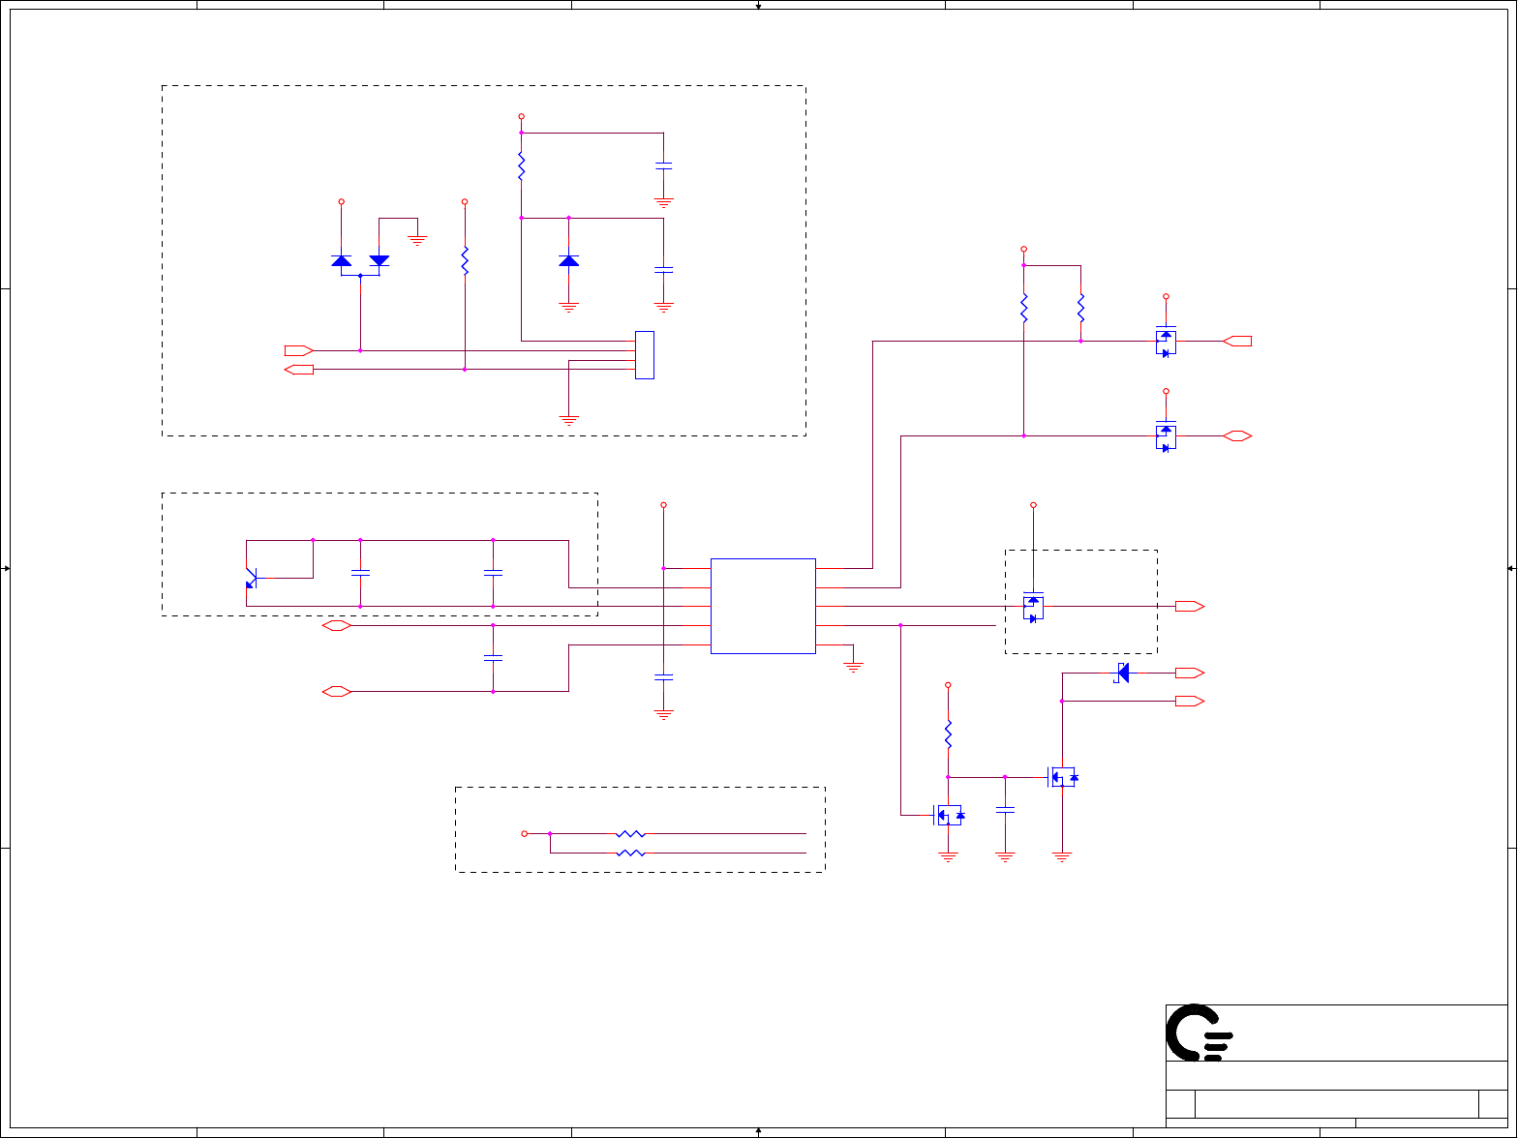Click the company logo in title block
The height and width of the screenshot is (1138, 1518).
1199,1033
